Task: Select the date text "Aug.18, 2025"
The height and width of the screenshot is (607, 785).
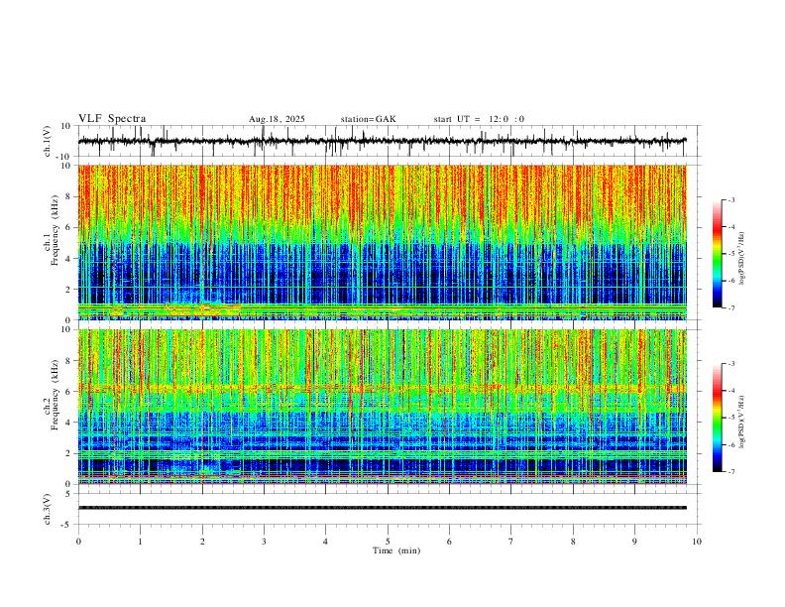Action: click(x=277, y=119)
